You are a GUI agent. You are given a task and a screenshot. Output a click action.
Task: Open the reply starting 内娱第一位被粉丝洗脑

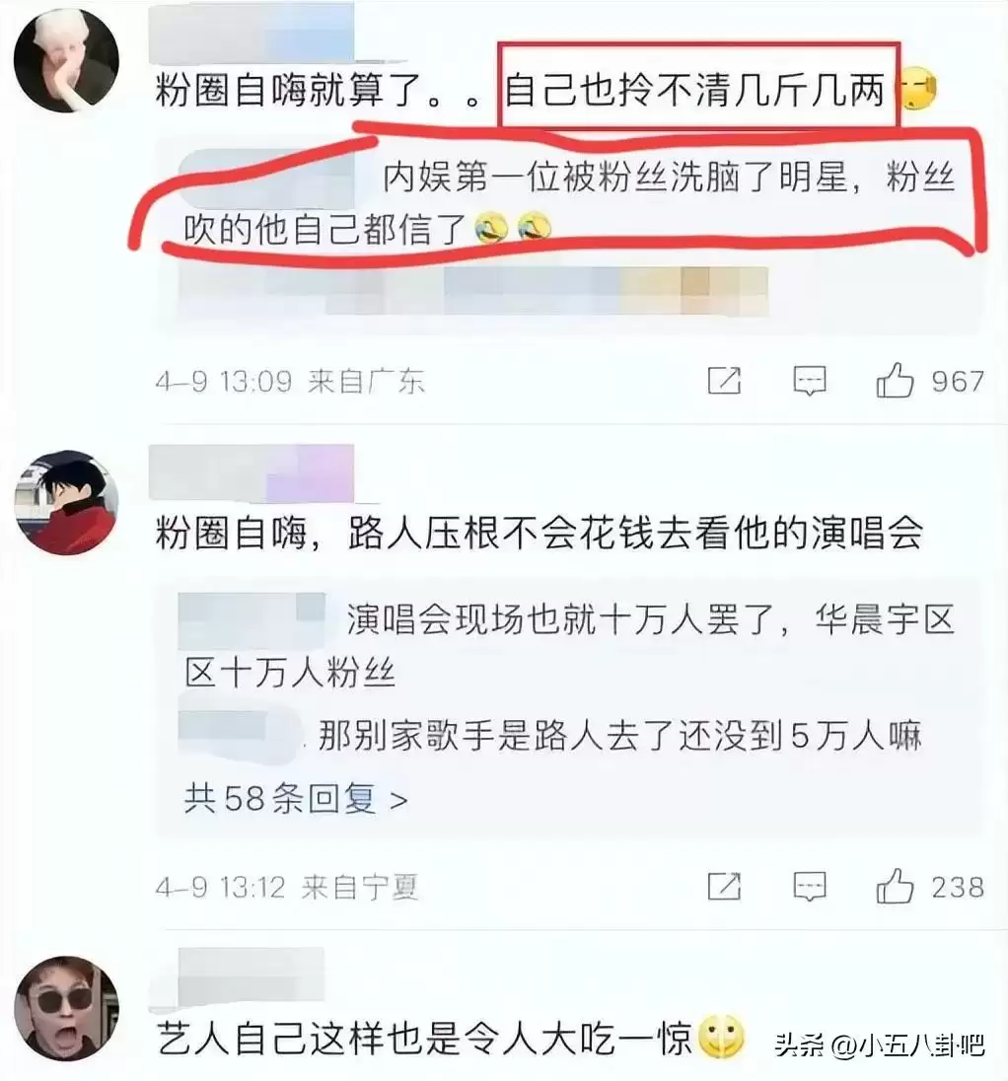click(x=569, y=203)
